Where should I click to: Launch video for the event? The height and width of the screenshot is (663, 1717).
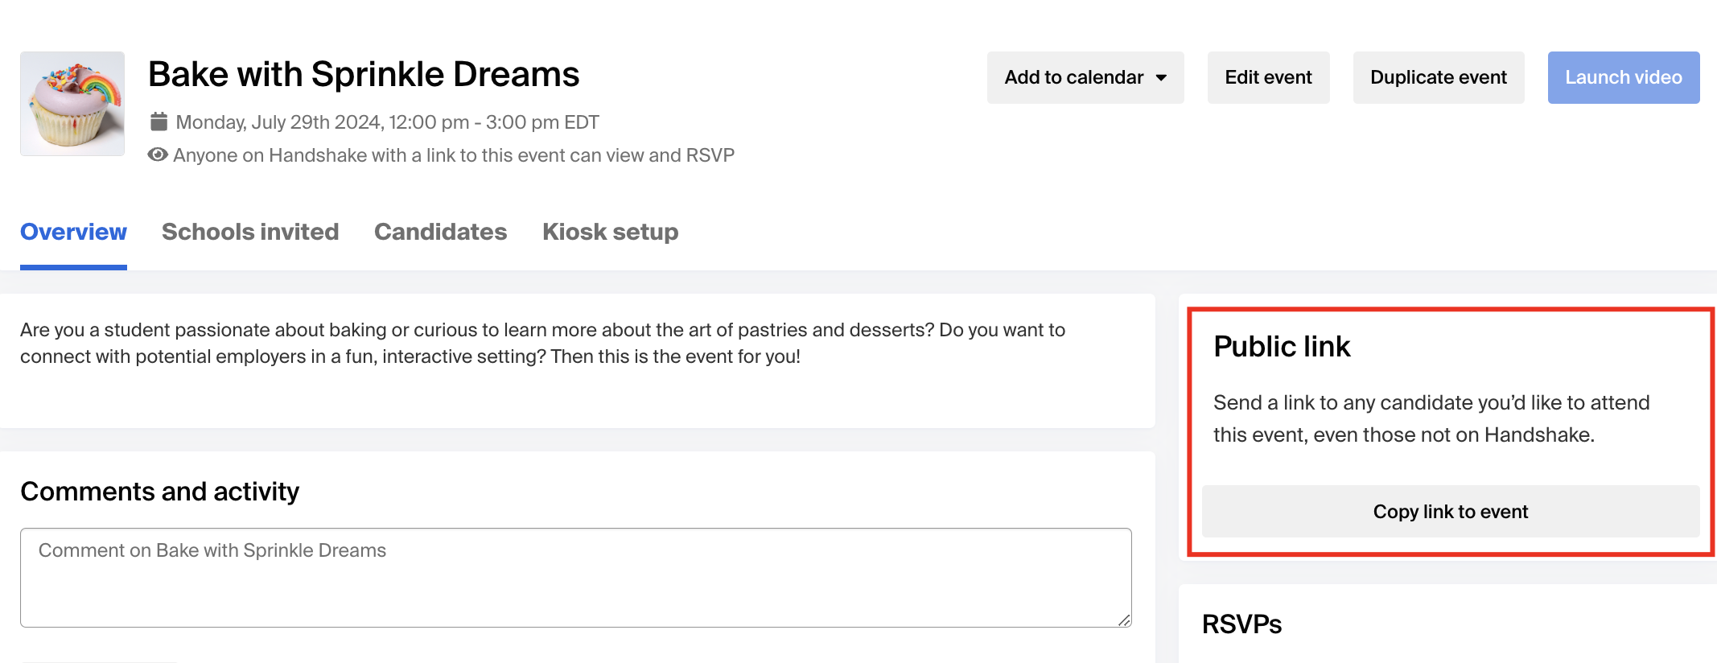point(1624,77)
